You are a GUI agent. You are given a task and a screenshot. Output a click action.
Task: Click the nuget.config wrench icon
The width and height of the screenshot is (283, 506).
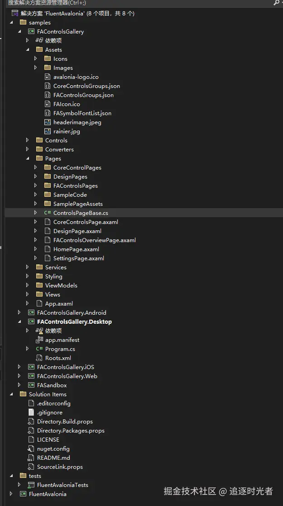tap(31, 448)
